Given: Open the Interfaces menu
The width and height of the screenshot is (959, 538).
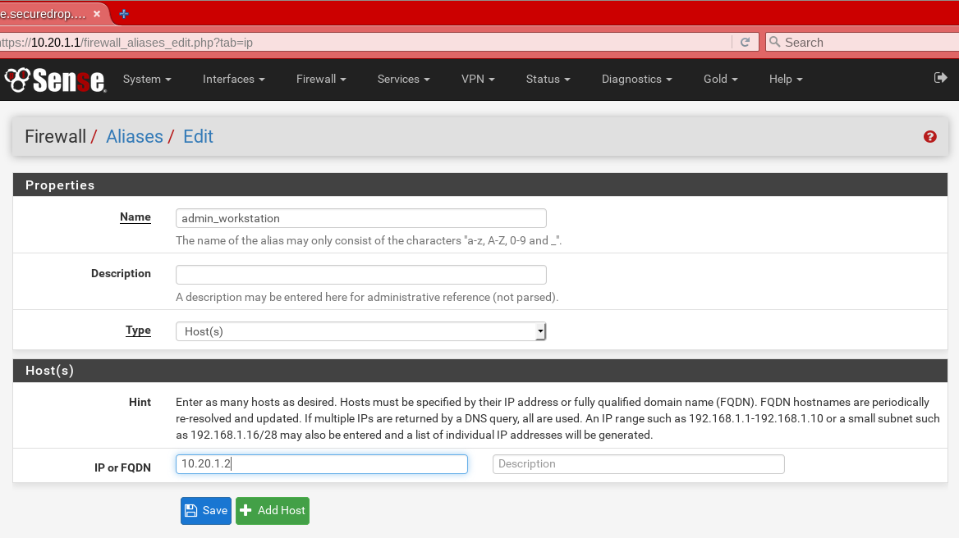Looking at the screenshot, I should (x=234, y=79).
